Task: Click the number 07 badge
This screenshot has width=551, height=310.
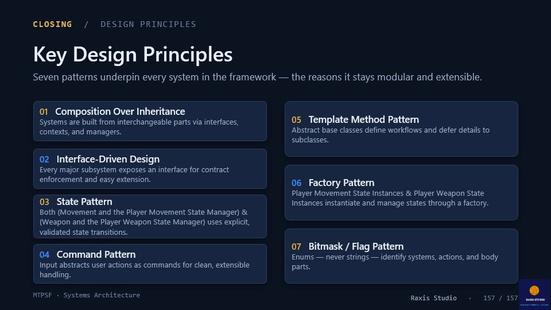Action: point(296,247)
